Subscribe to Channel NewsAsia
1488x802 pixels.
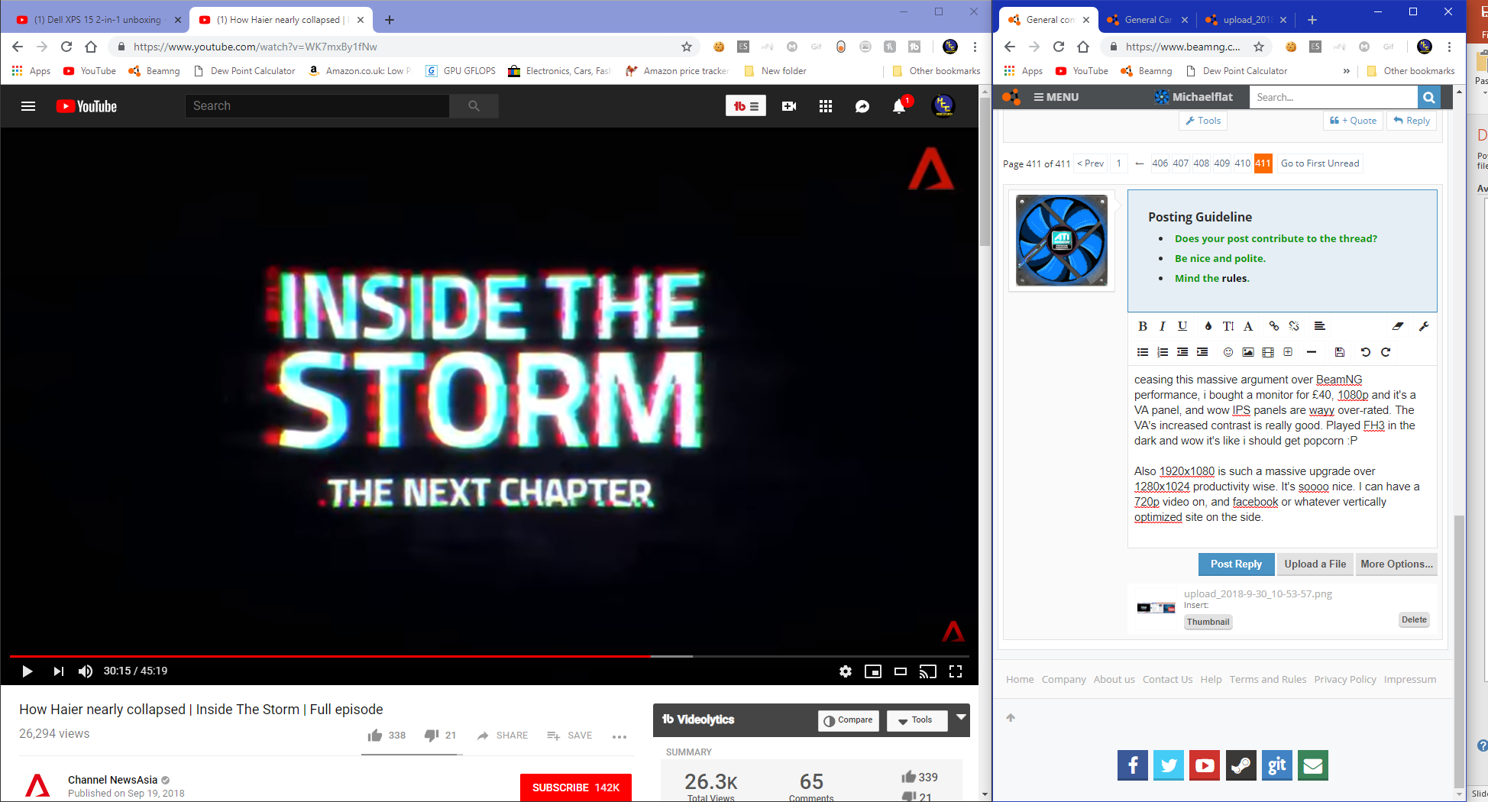pos(576,787)
